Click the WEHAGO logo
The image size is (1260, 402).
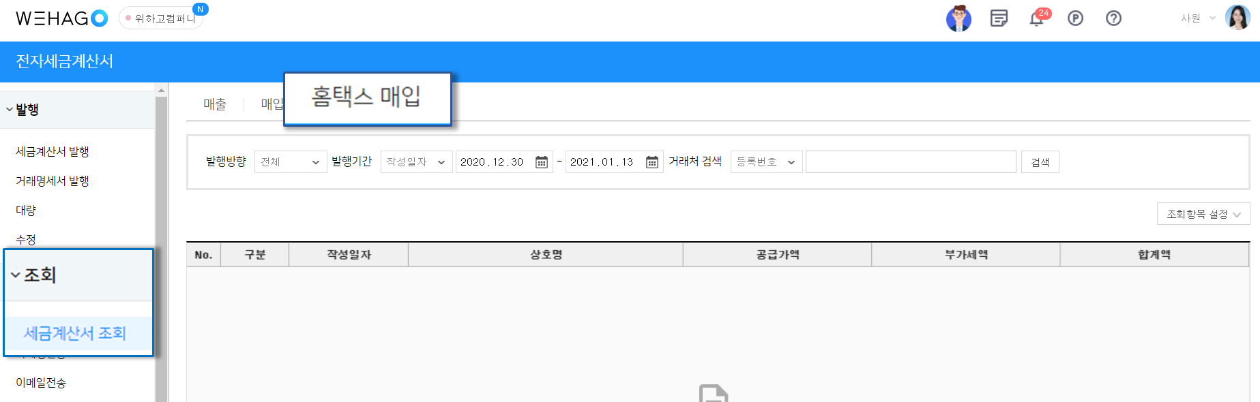61,18
